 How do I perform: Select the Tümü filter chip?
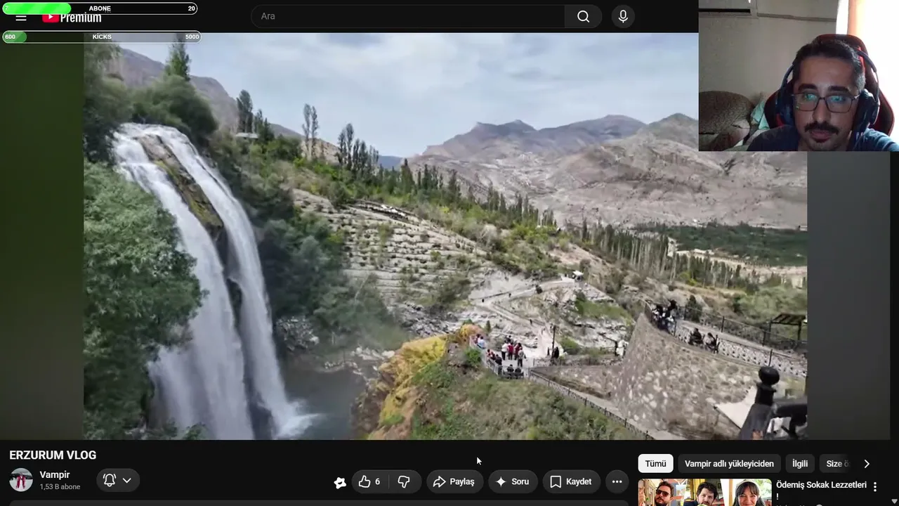(655, 464)
